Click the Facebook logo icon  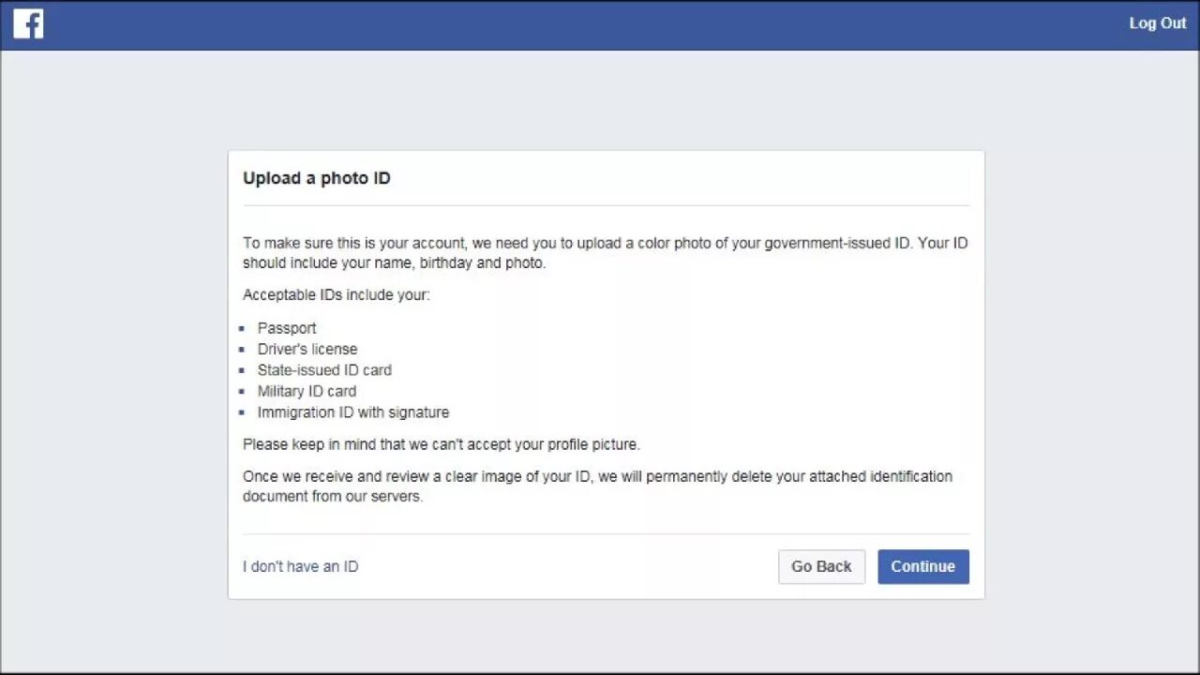tap(28, 23)
